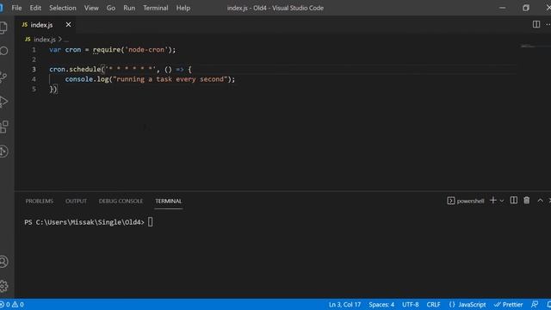Switch to the OUTPUT panel tab
551x310 pixels.
click(x=76, y=201)
